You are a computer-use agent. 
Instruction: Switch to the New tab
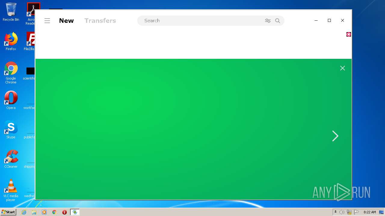[x=66, y=21]
